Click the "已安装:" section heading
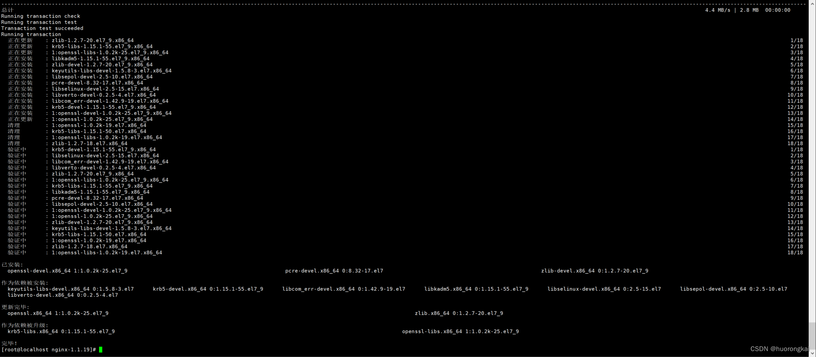Image resolution: width=816 pixels, height=357 pixels. (12, 264)
